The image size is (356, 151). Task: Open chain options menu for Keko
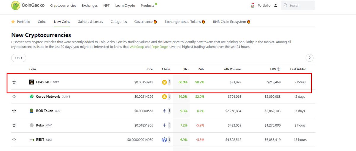[x=169, y=125]
